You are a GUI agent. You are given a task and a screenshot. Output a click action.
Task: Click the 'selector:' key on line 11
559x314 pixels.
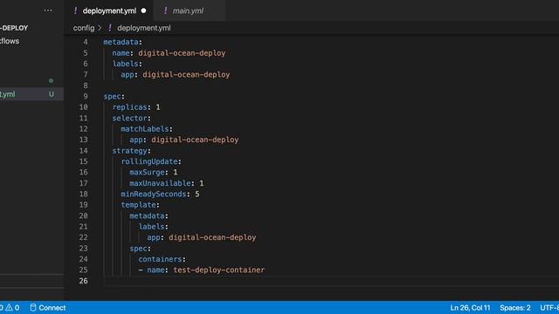pyautogui.click(x=132, y=118)
